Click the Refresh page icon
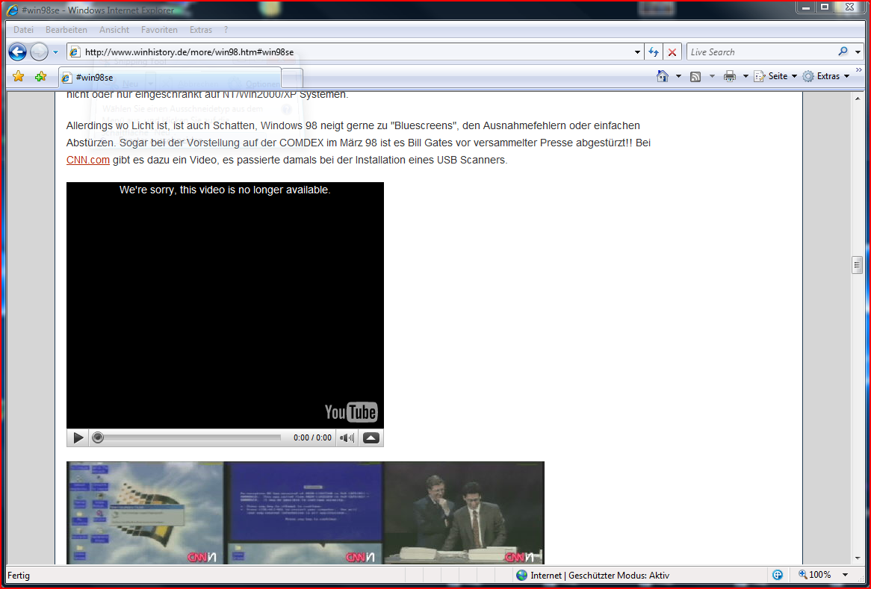871x589 pixels. (x=654, y=52)
